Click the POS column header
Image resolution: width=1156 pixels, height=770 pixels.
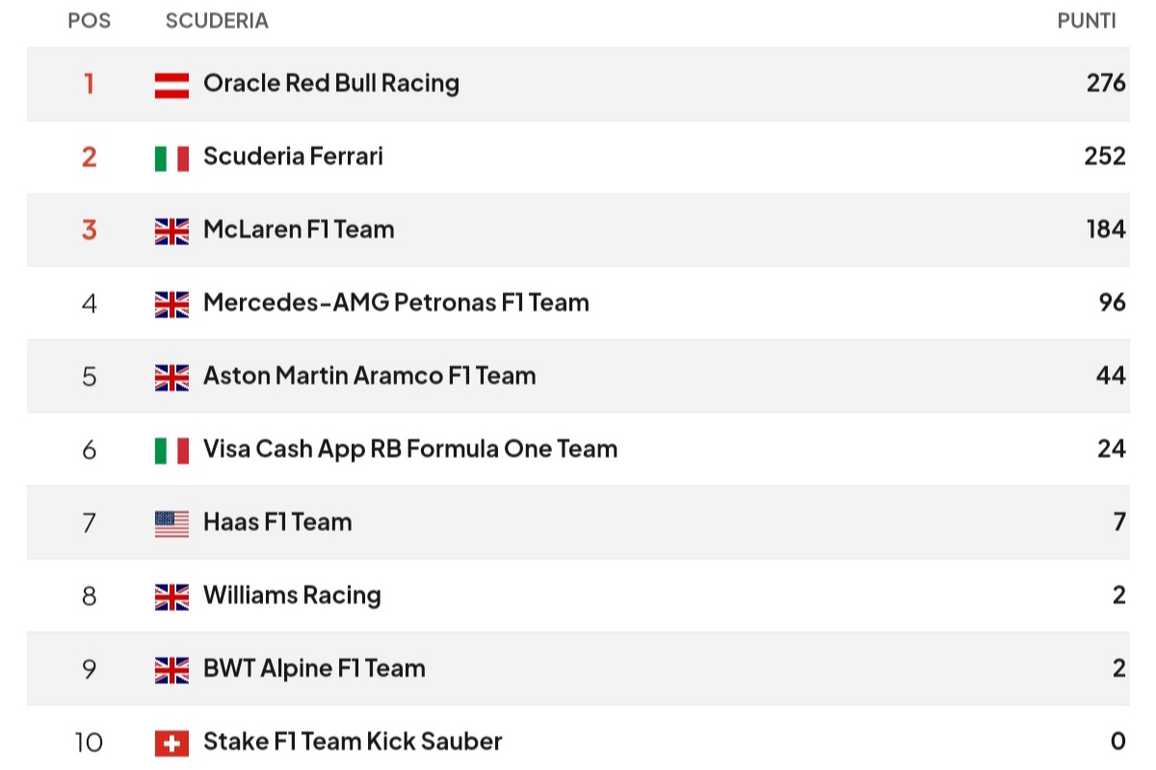click(x=89, y=21)
